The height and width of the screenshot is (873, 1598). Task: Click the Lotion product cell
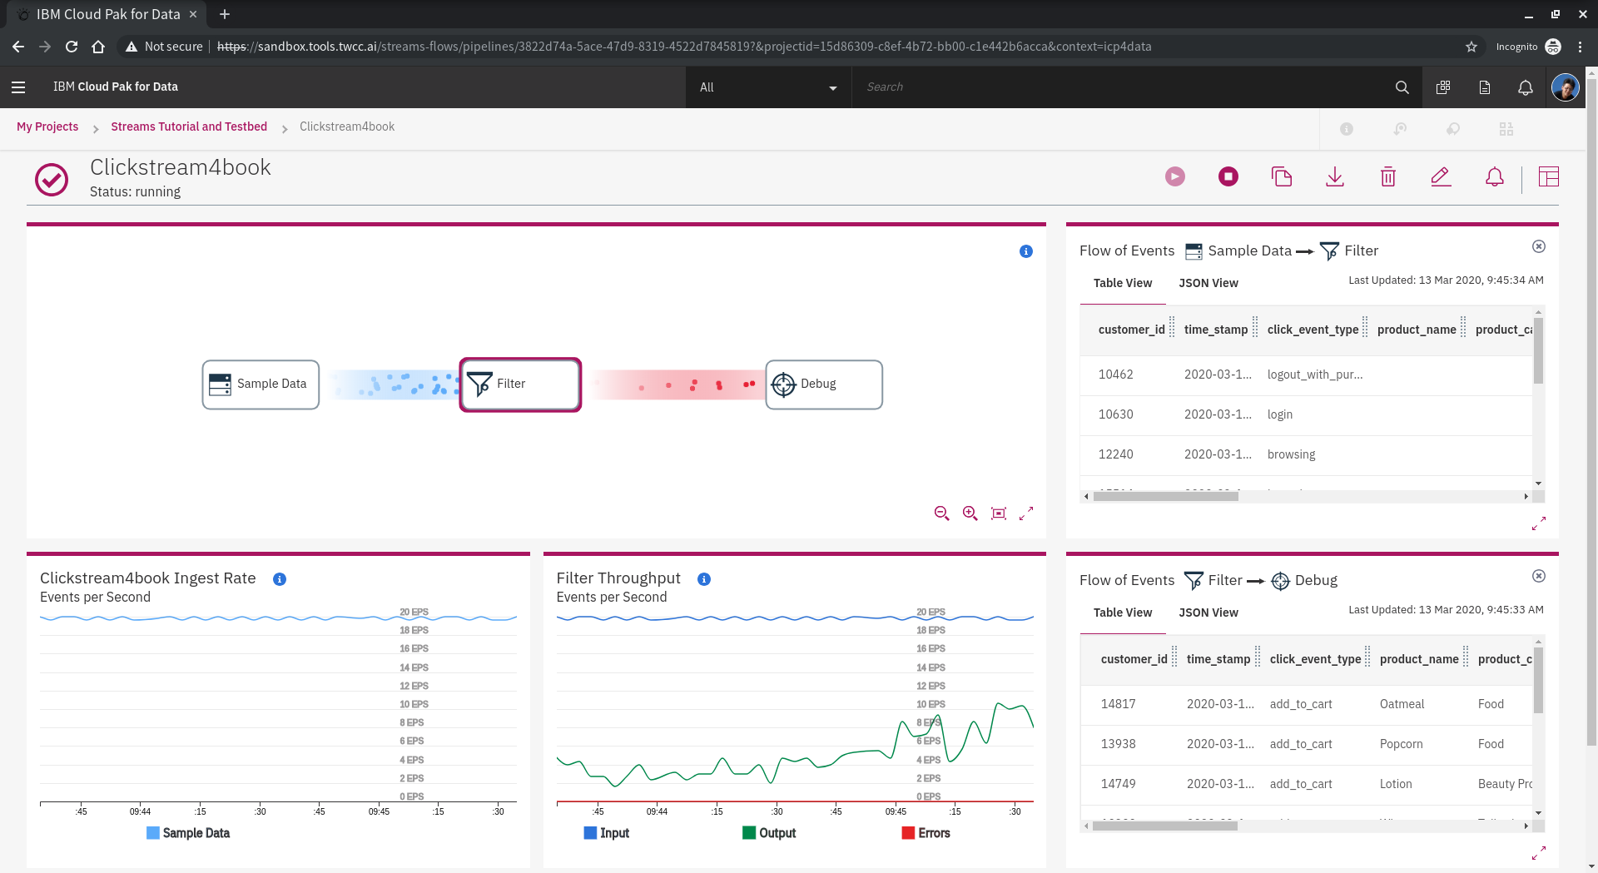coord(1396,784)
